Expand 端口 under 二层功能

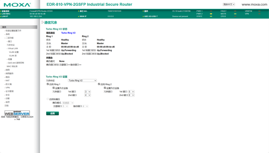(10, 41)
